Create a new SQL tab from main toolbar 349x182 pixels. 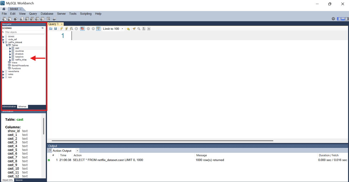4,19
